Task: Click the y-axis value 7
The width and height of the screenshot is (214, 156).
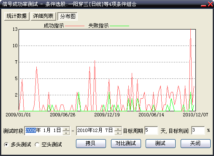Action: (x=16, y=62)
